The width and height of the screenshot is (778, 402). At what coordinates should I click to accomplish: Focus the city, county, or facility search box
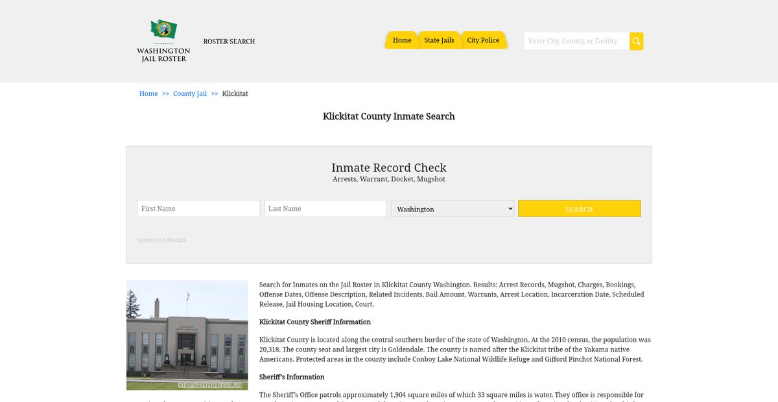(576, 41)
